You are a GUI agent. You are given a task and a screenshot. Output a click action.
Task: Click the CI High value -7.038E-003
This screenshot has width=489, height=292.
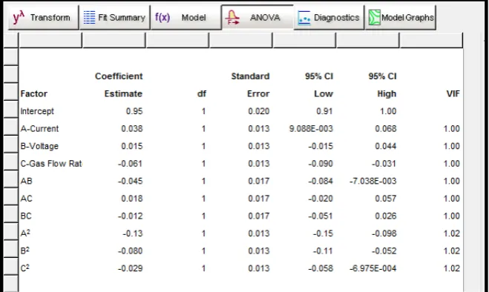pyautogui.click(x=373, y=181)
